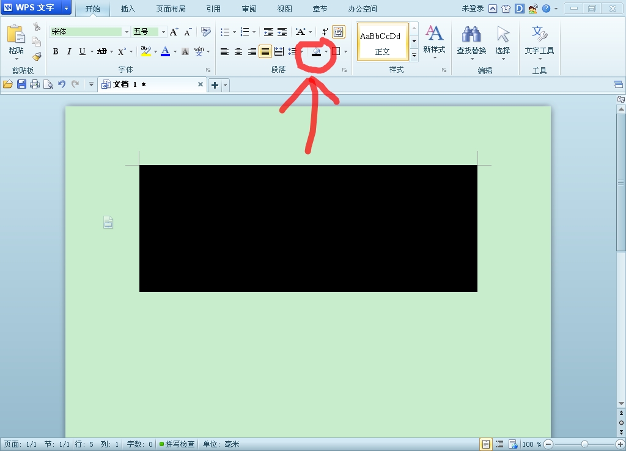Select the Format Painter brush icon
Image resolution: width=626 pixels, height=451 pixels.
(37, 57)
